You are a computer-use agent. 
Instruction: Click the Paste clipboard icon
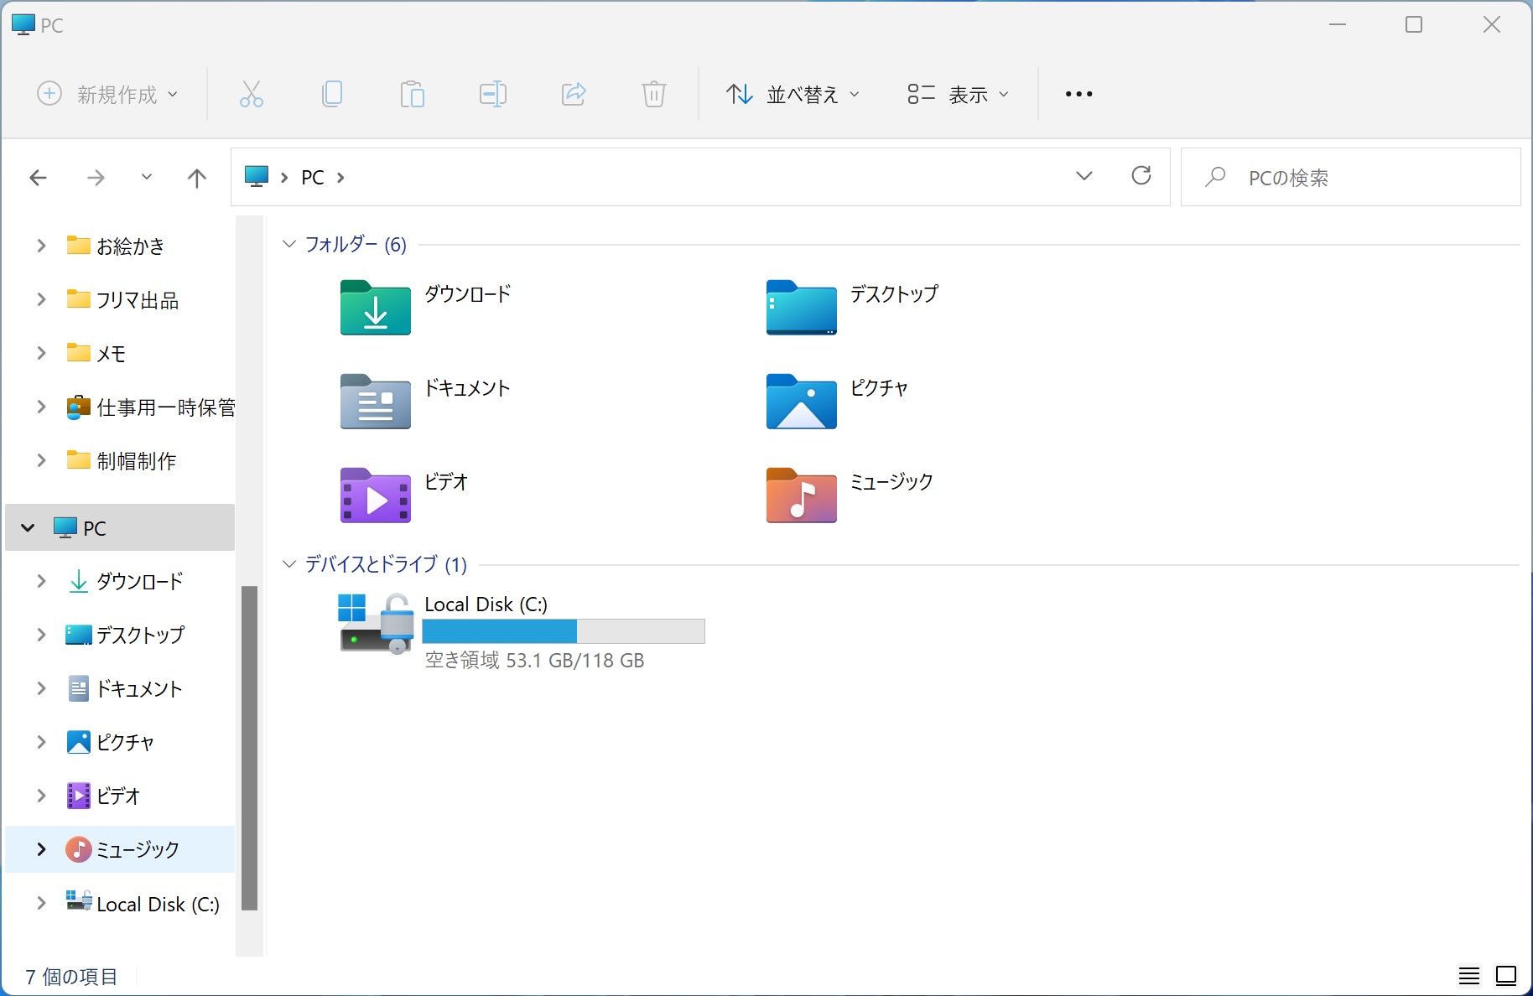tap(412, 94)
